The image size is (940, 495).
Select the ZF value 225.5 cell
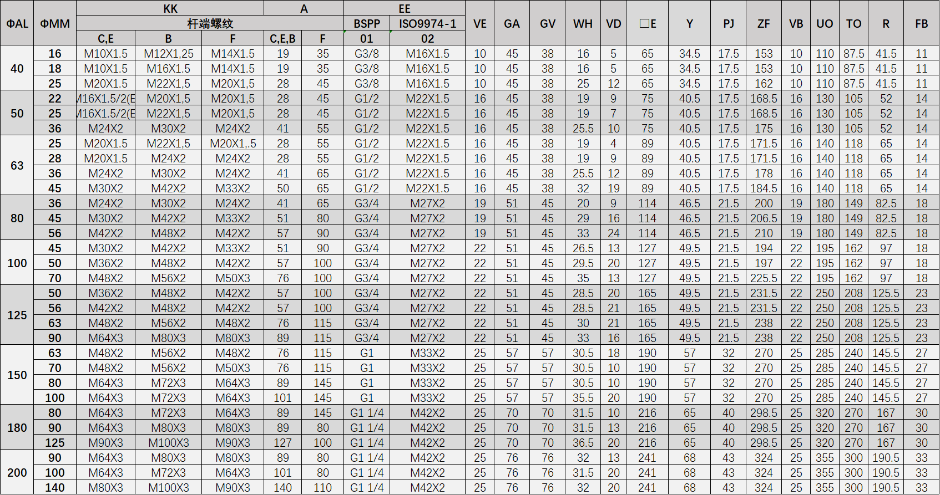point(764,278)
